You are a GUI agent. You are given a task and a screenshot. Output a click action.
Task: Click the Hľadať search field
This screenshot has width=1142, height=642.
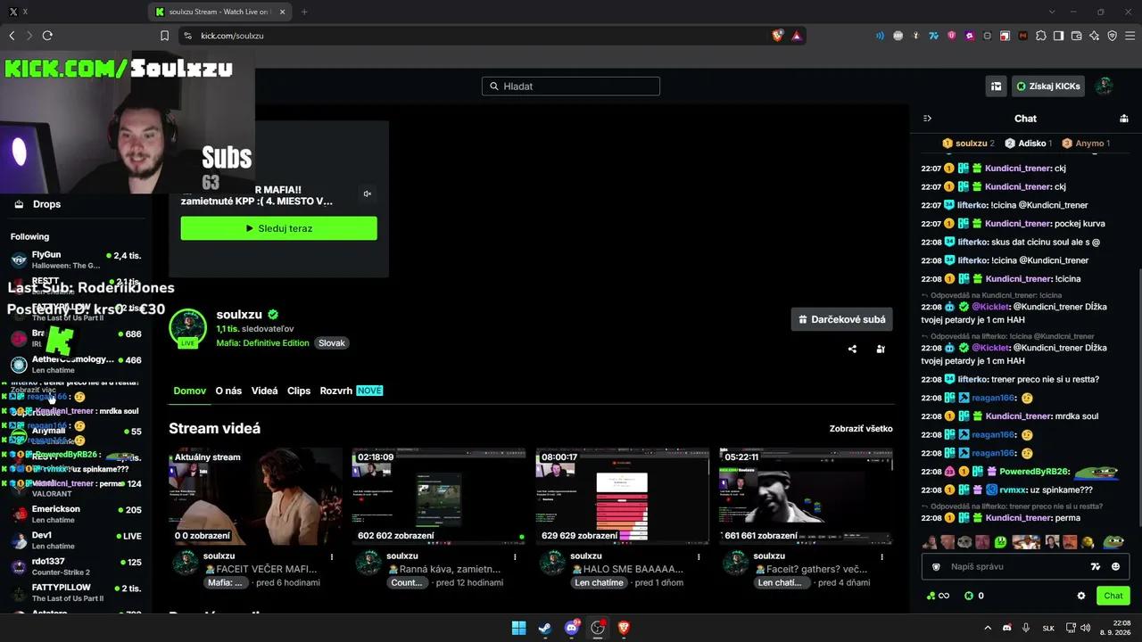(x=571, y=86)
